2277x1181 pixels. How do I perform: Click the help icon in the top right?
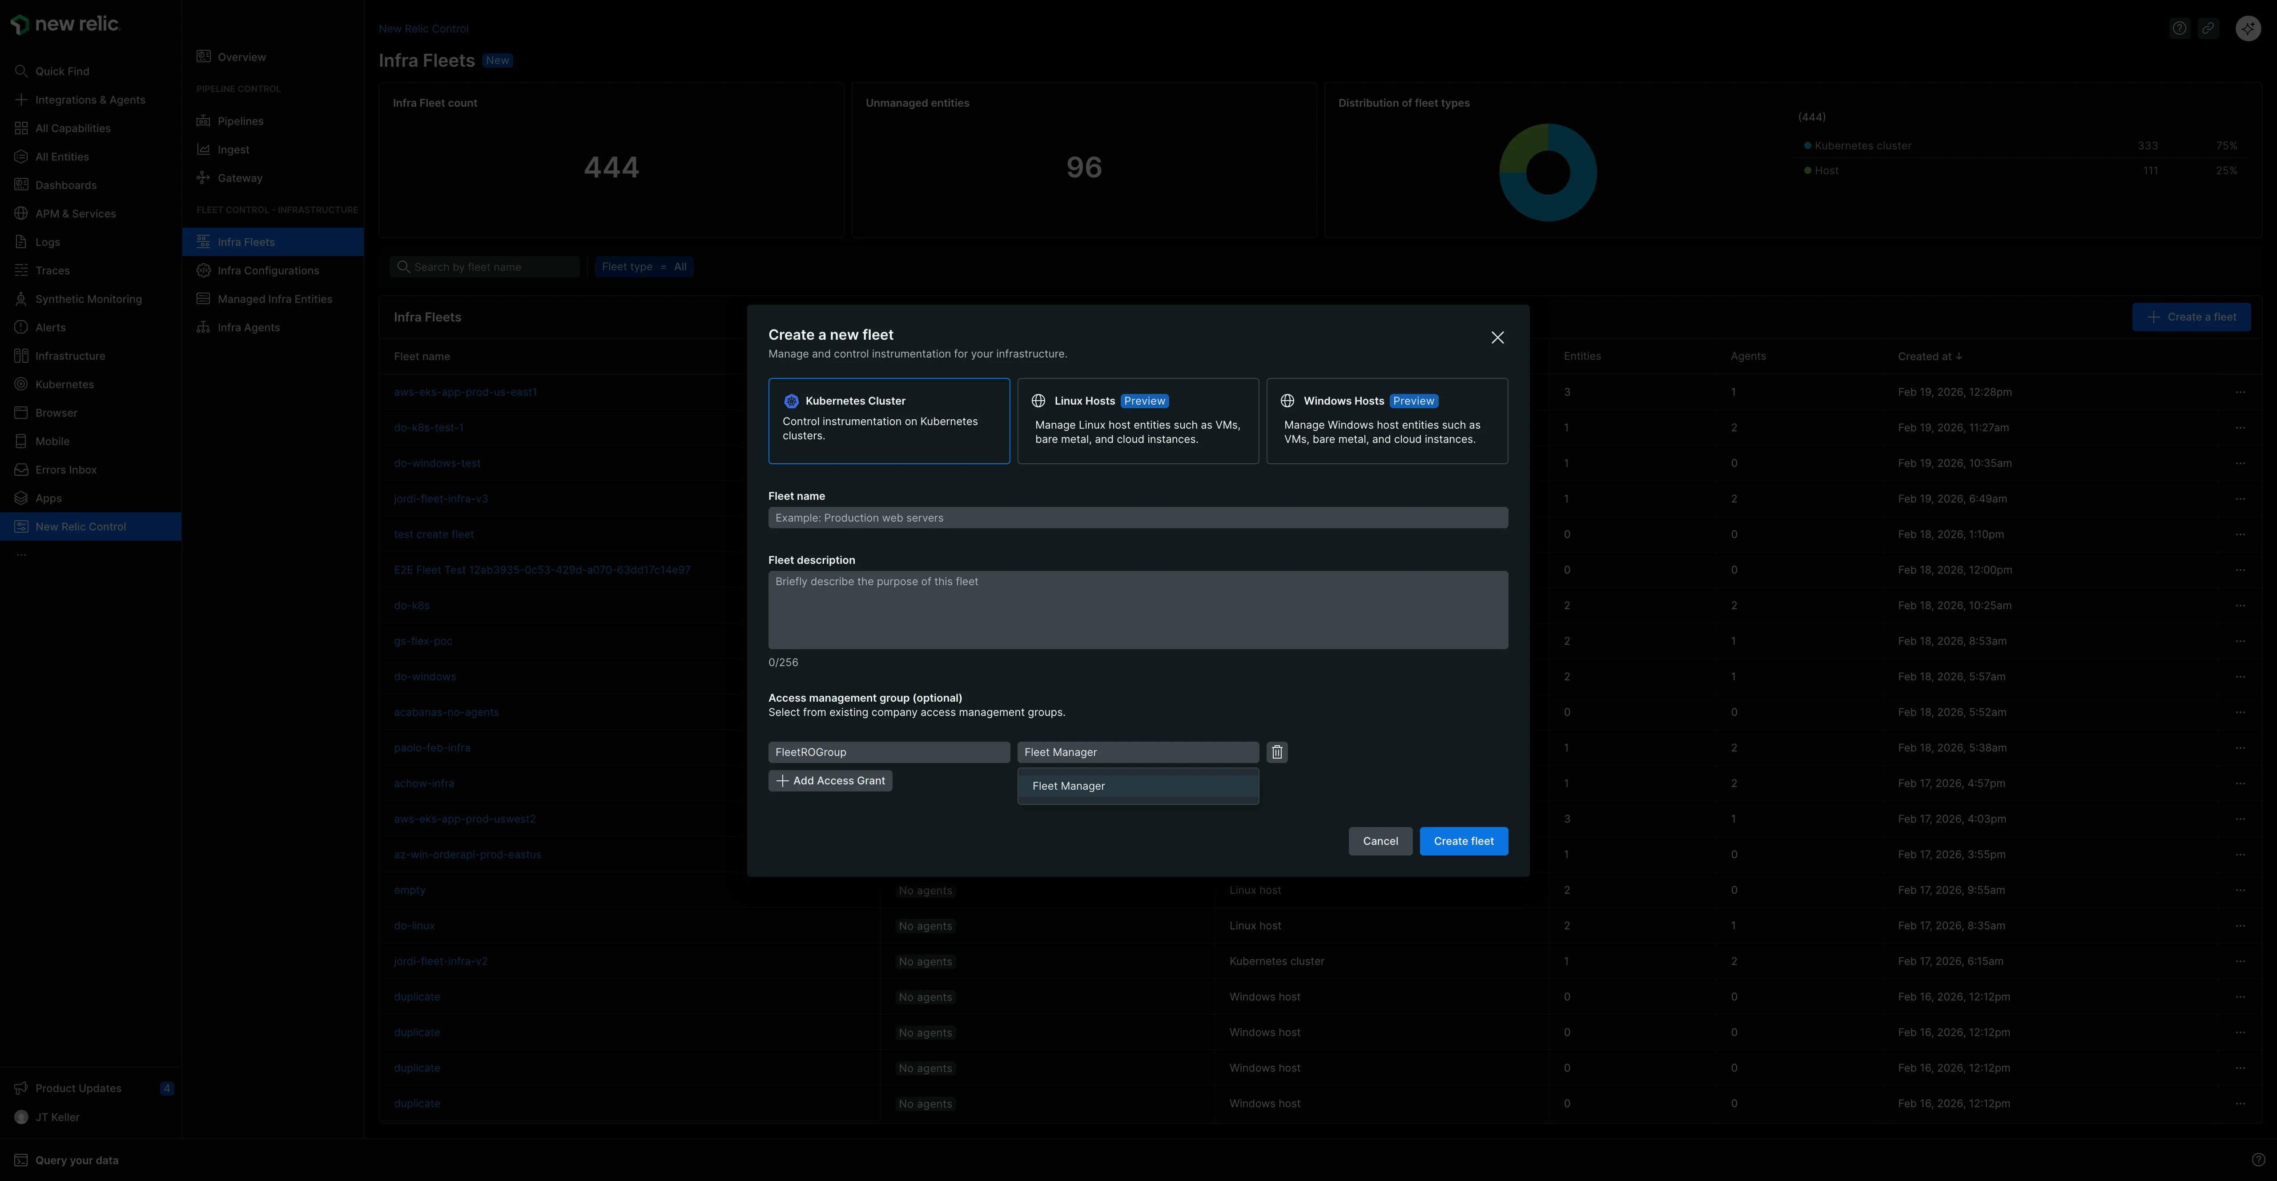(2179, 28)
